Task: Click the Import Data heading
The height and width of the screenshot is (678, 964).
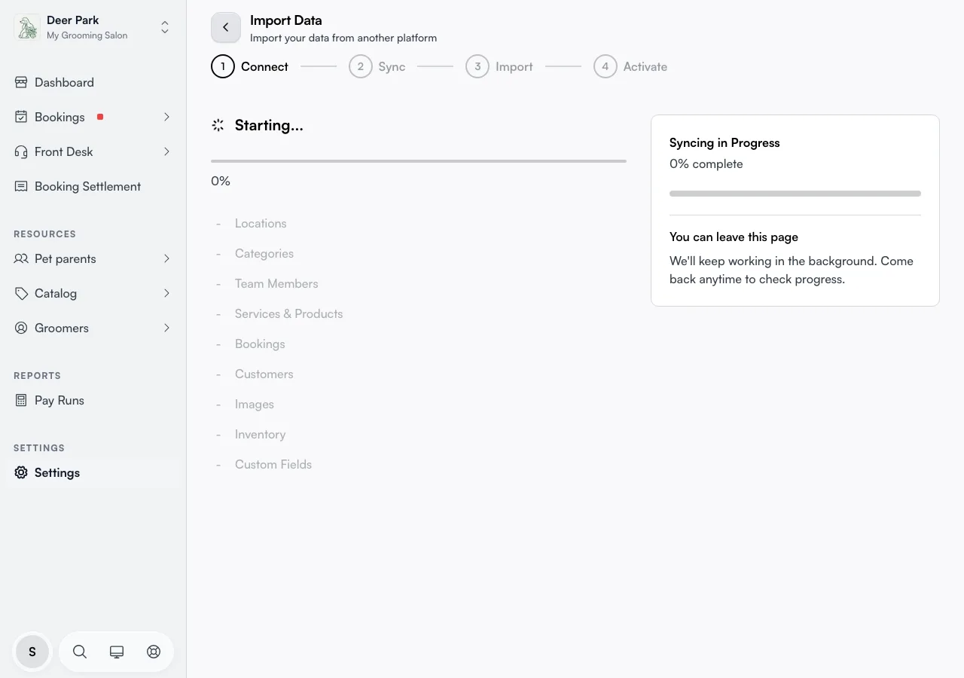Action: click(286, 20)
